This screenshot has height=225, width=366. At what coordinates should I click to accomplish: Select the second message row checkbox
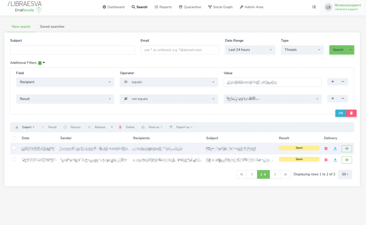point(14,159)
